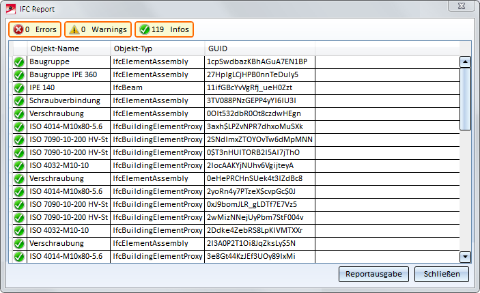Toggle the 0 Warnings filter
This screenshot has width=480, height=293.
coord(98,29)
